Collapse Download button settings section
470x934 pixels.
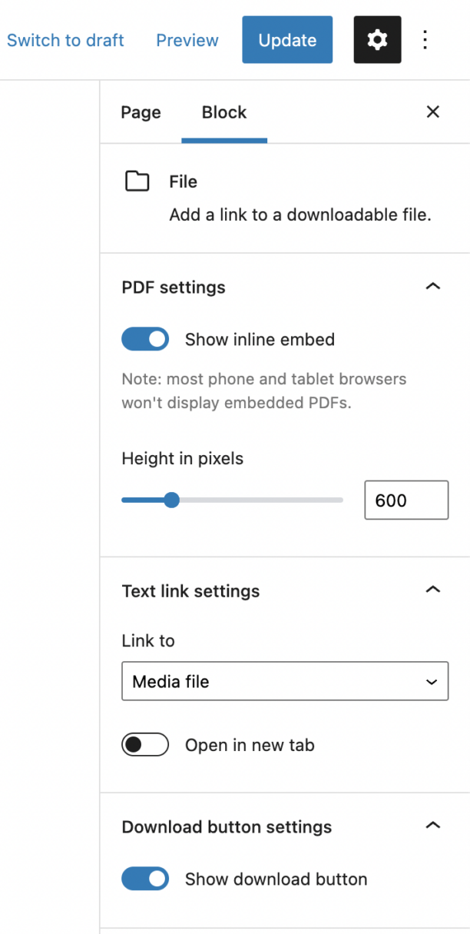click(x=433, y=826)
